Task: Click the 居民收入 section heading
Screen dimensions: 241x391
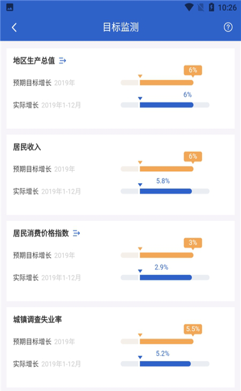Action: (27, 147)
